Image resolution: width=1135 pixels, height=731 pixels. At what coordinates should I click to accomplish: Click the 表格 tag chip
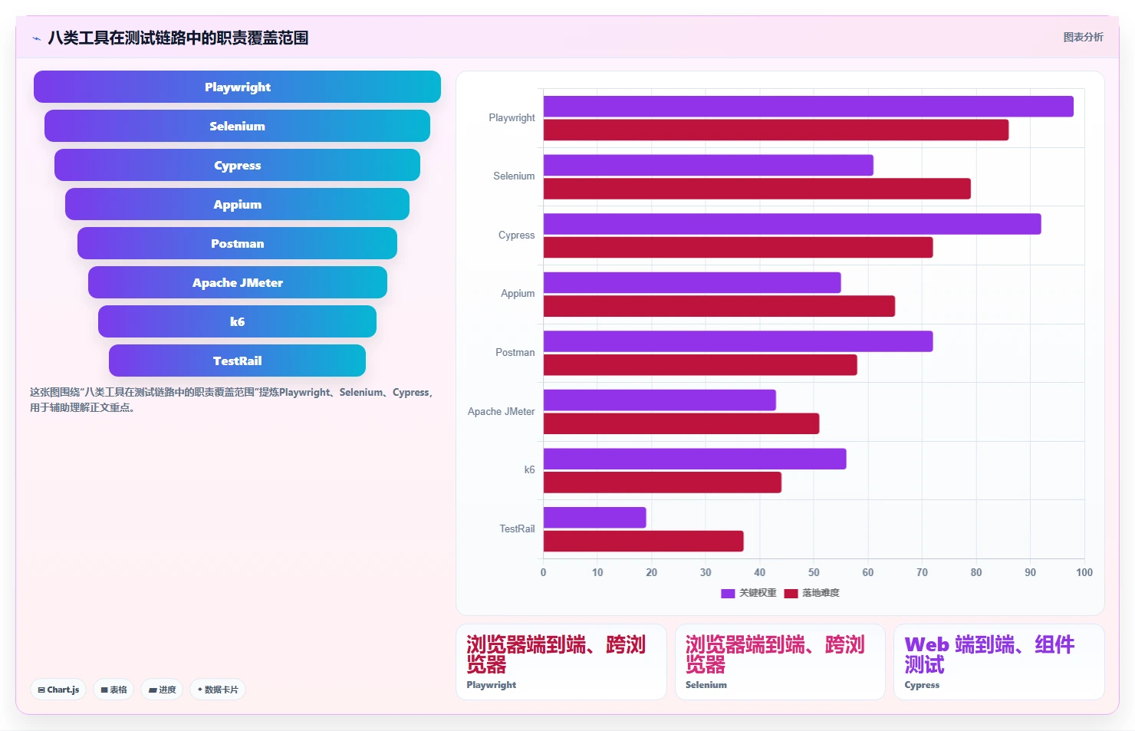coord(113,690)
